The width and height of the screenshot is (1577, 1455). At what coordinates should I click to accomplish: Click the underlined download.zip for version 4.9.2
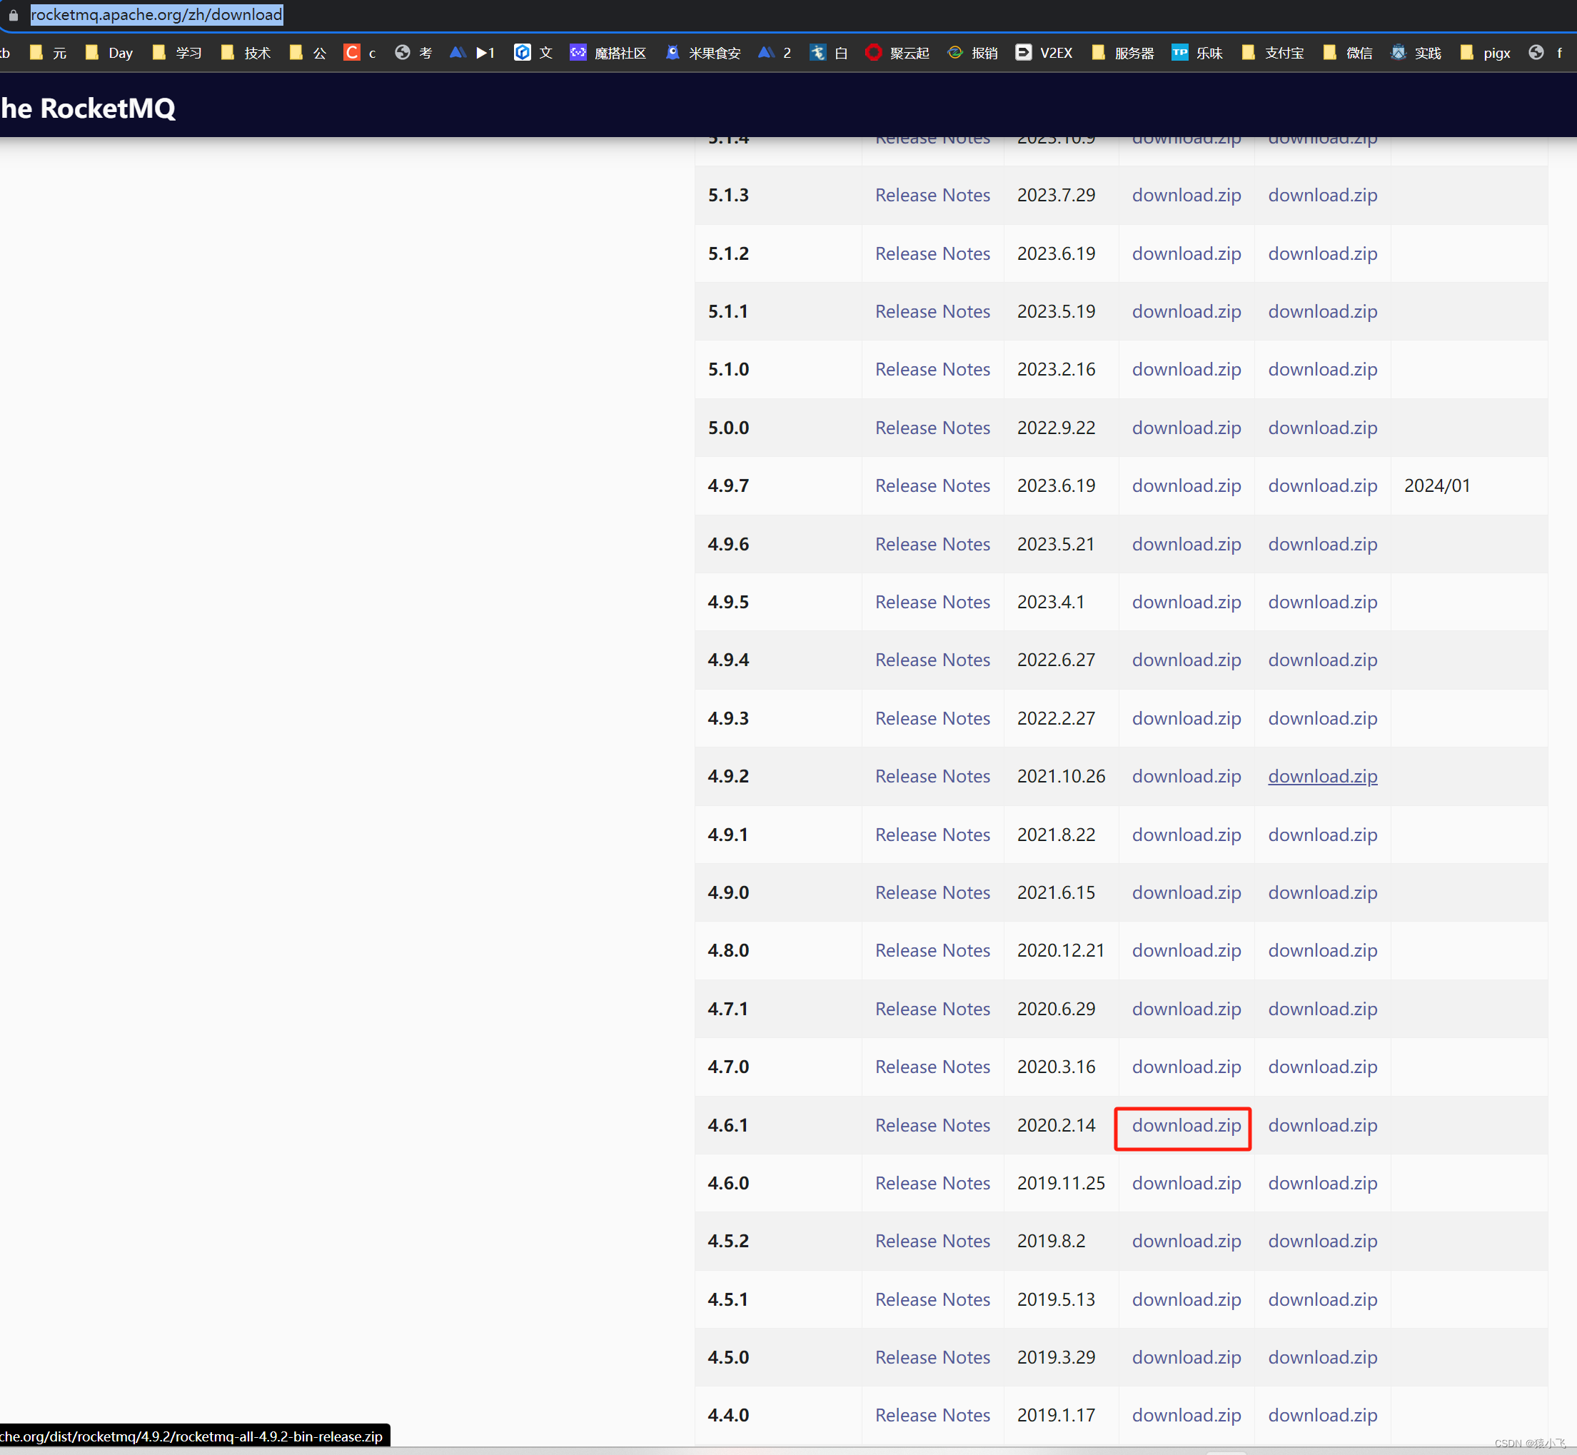(x=1322, y=776)
